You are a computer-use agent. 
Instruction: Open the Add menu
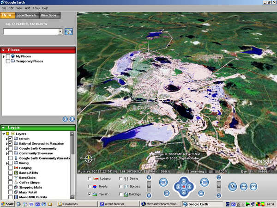pyautogui.click(x=27, y=8)
